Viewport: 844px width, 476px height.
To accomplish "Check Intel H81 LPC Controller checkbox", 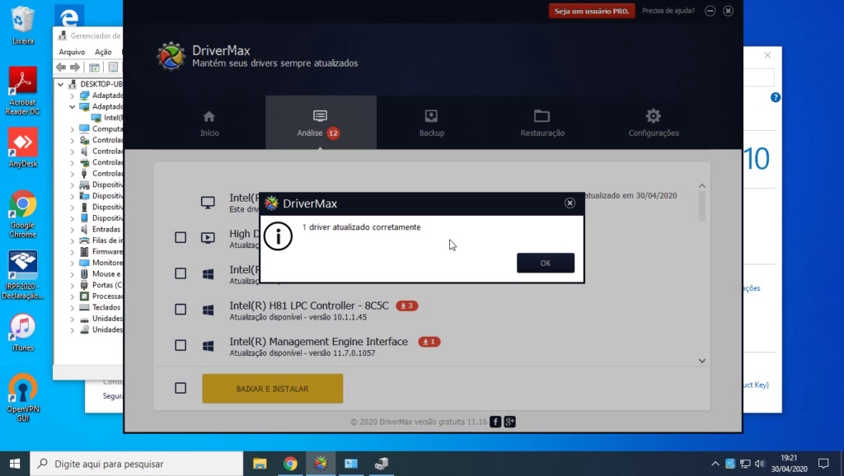I will [x=181, y=310].
